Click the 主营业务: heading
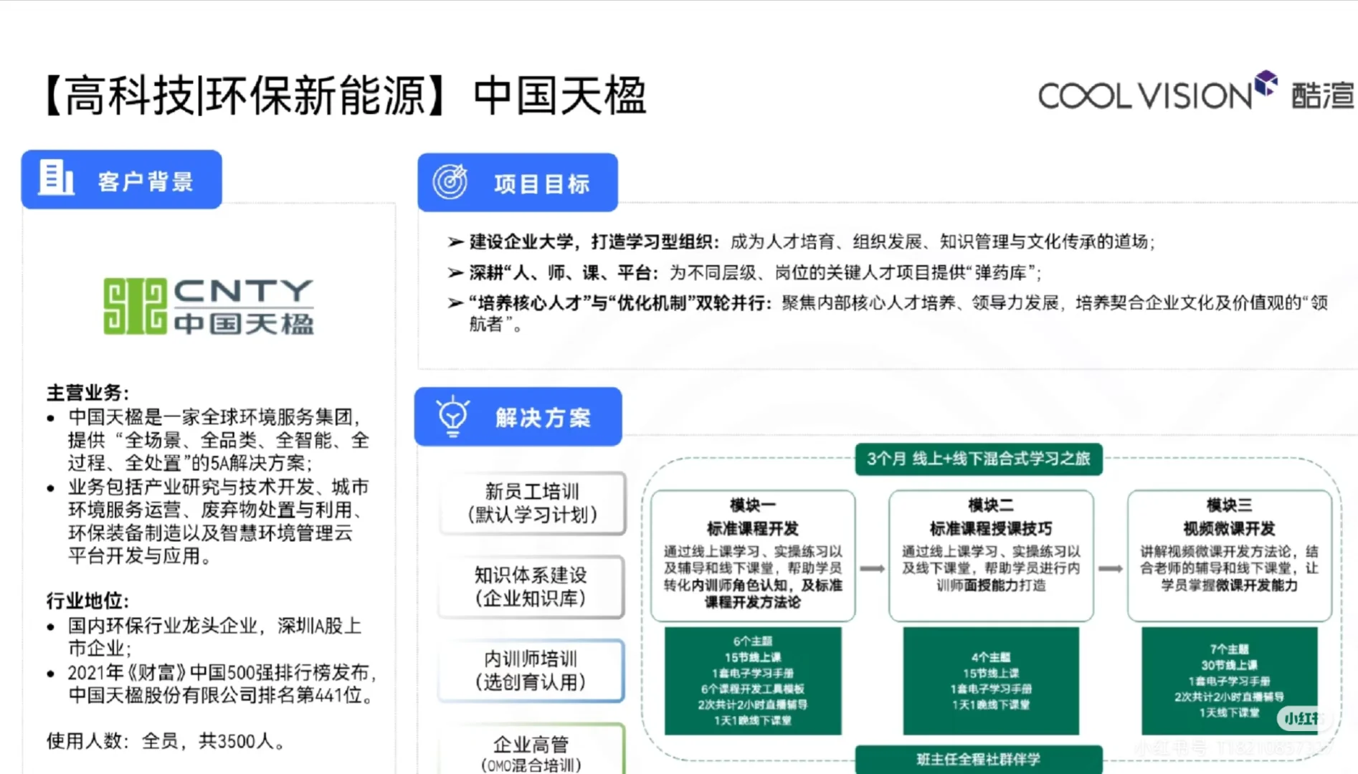Screen dimensions: 1358x774 (88, 393)
